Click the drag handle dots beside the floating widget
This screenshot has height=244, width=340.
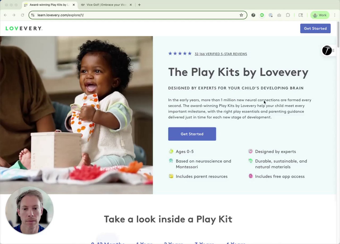pos(333,50)
